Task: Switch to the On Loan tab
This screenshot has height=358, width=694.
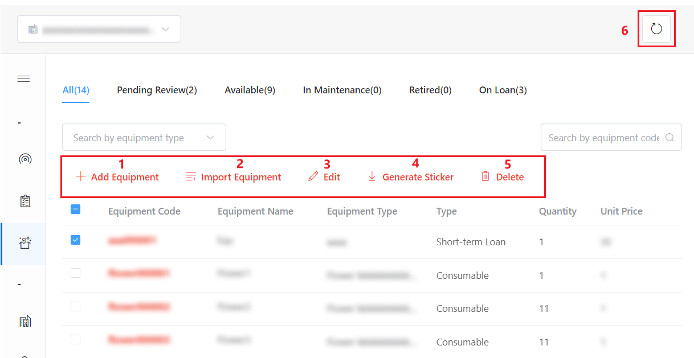Action: pos(503,90)
